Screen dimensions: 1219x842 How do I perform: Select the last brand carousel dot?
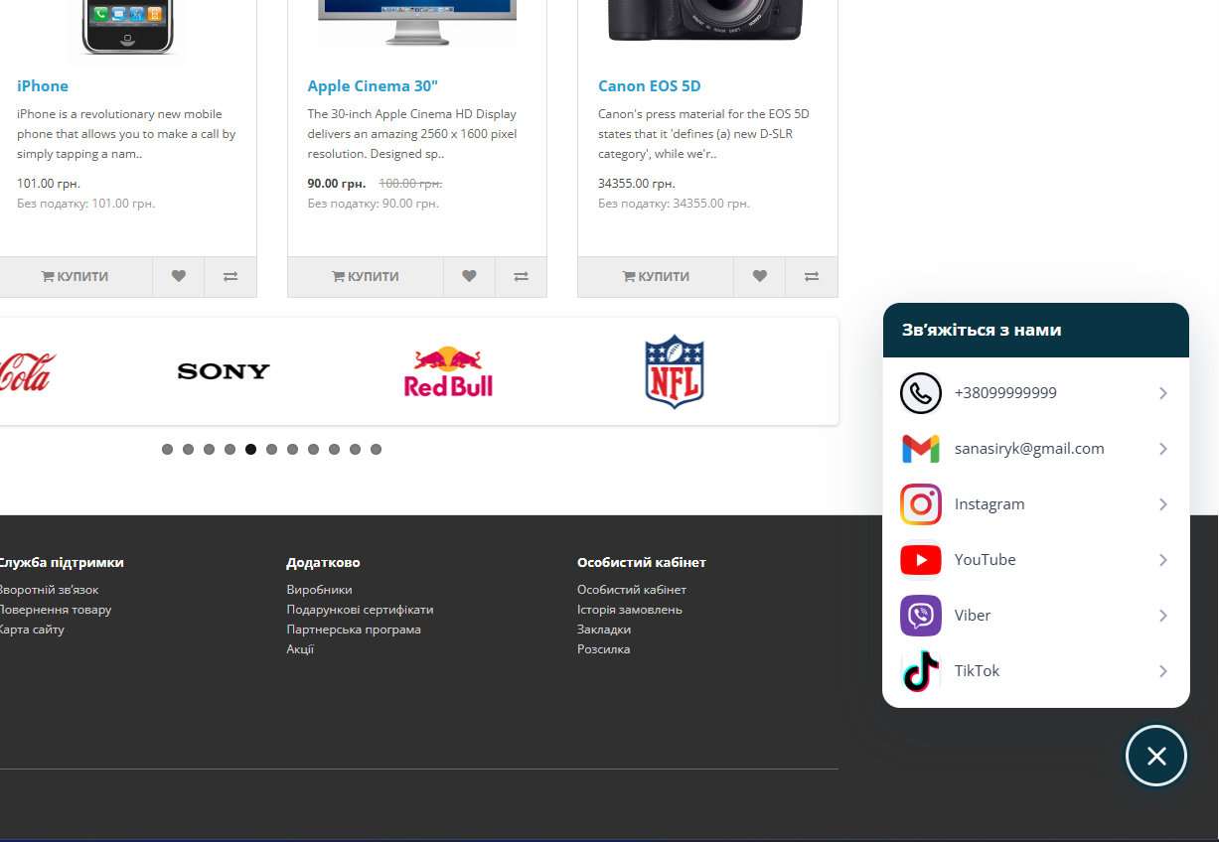click(x=376, y=450)
